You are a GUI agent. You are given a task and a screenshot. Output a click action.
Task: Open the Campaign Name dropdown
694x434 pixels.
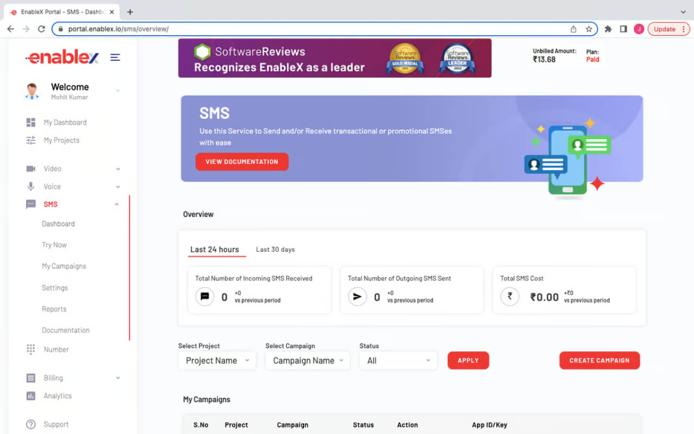308,361
